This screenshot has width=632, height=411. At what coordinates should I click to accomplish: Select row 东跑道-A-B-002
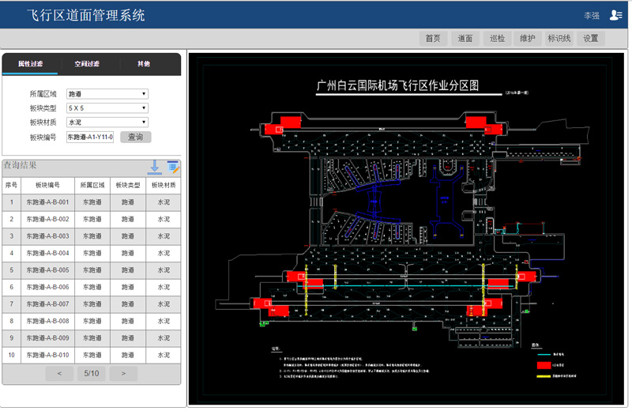tap(91, 219)
